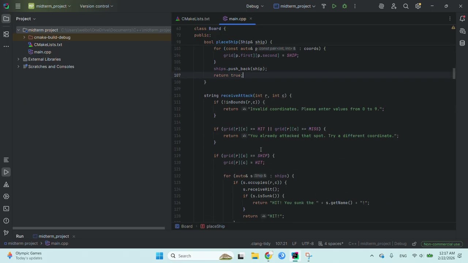Open the Services tool window icon
468x263 pixels.
point(6,197)
